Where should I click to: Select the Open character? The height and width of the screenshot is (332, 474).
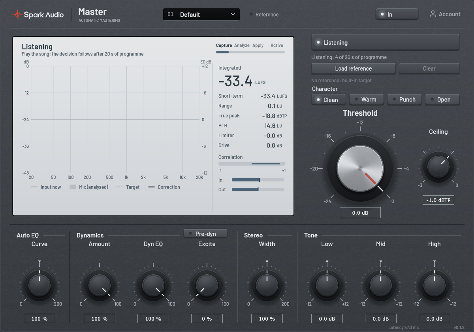click(442, 100)
